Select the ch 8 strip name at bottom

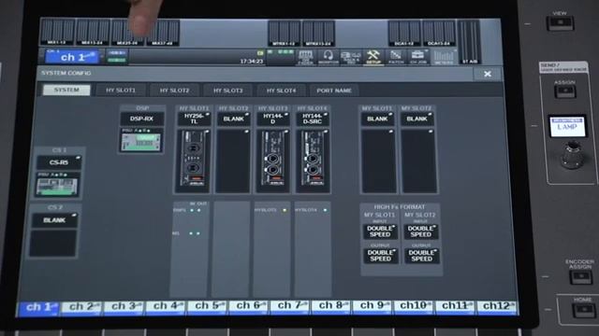click(x=332, y=307)
